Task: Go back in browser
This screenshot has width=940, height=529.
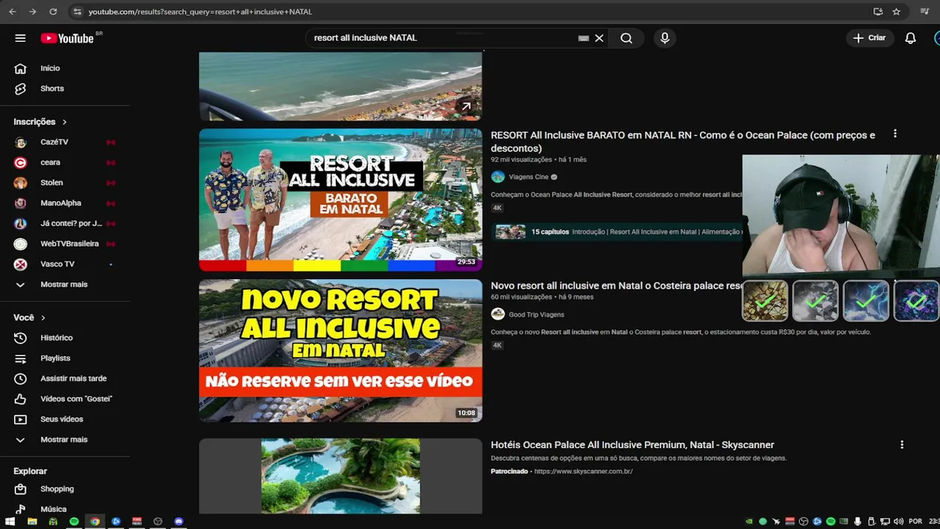Action: pos(12,12)
